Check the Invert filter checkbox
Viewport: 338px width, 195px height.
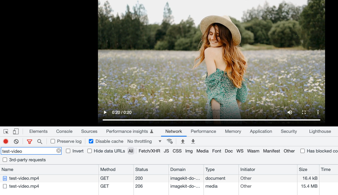(68, 151)
